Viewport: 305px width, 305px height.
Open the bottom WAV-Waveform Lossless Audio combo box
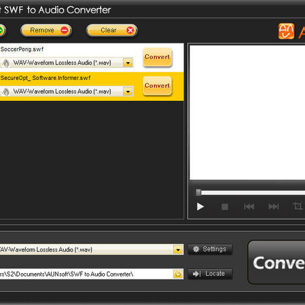click(91, 249)
